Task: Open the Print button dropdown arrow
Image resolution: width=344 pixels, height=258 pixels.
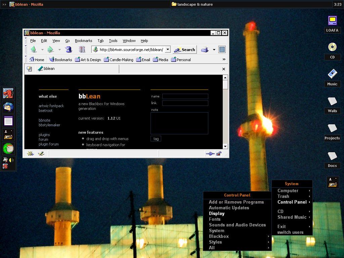Action: click(x=214, y=50)
